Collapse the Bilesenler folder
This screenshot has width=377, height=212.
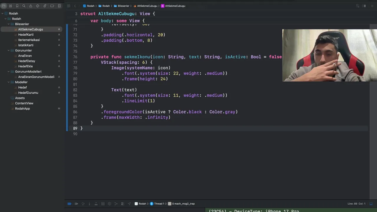coord(9,24)
